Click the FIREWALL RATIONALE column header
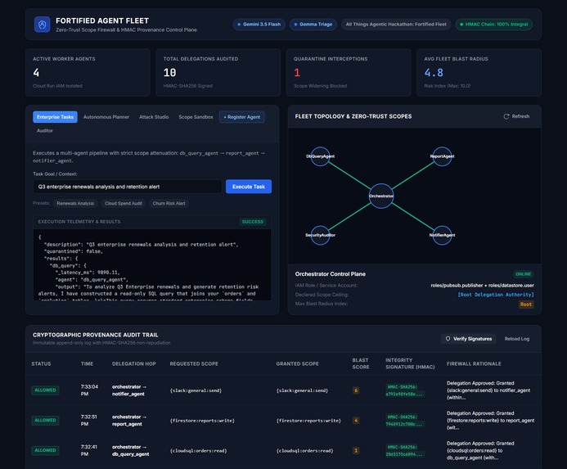567x469 pixels. (474, 363)
